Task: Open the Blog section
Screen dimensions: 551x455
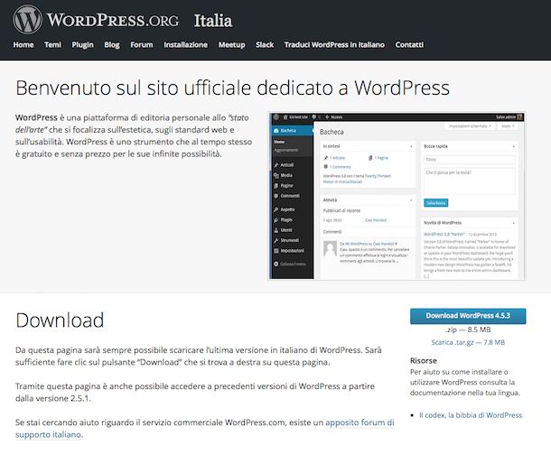Action: point(112,44)
